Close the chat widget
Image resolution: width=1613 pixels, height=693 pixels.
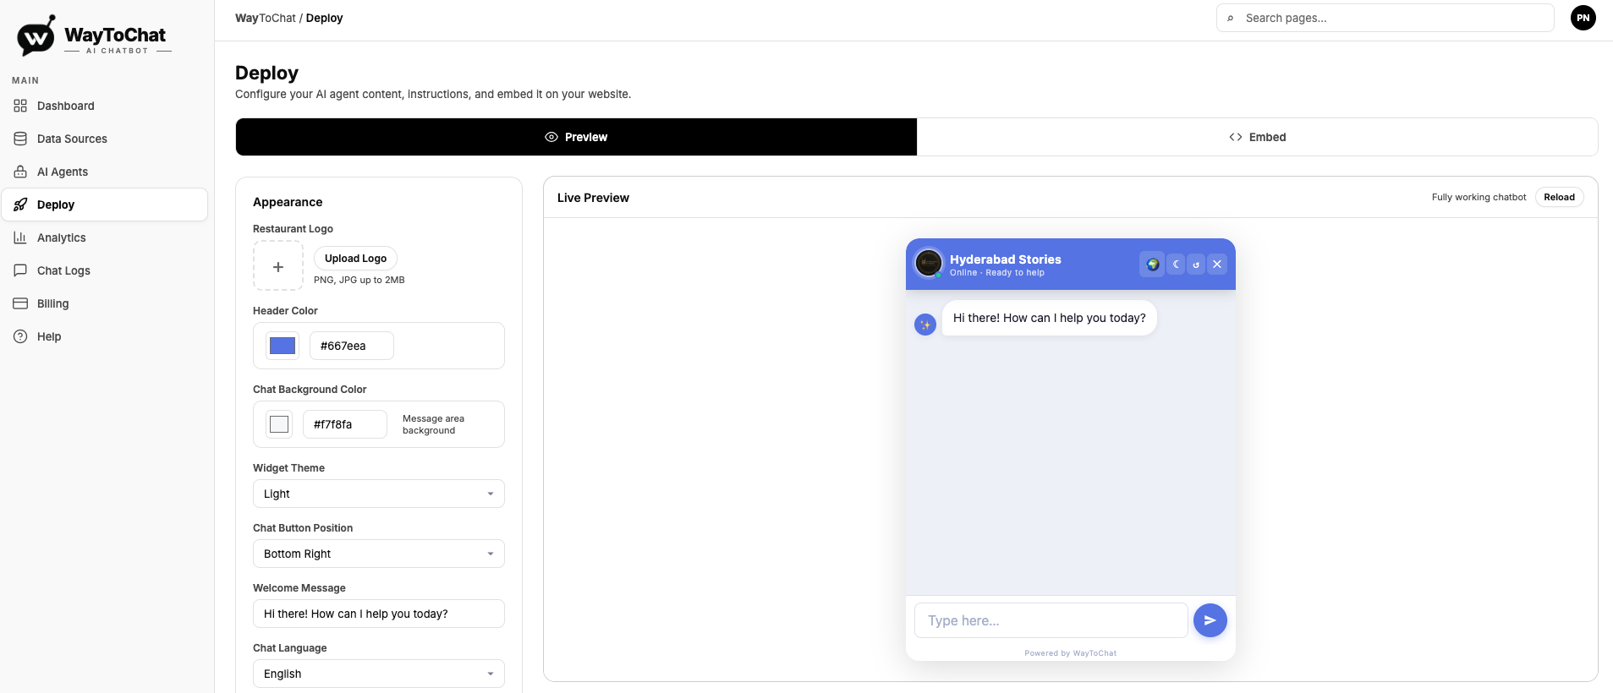coord(1217,265)
